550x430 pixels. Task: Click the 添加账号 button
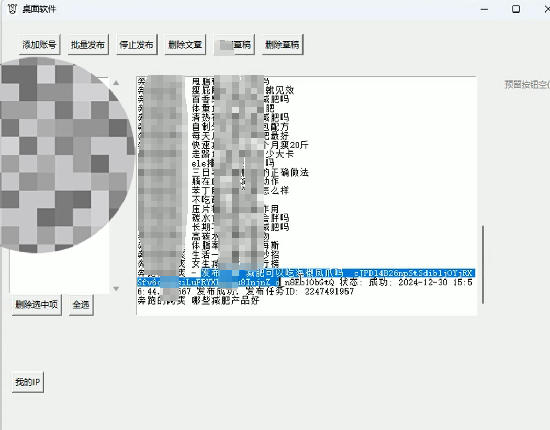point(39,44)
